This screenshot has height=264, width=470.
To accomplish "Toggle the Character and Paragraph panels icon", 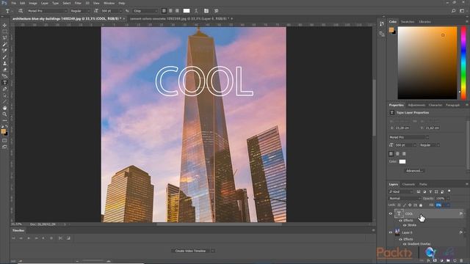I will point(206,11).
